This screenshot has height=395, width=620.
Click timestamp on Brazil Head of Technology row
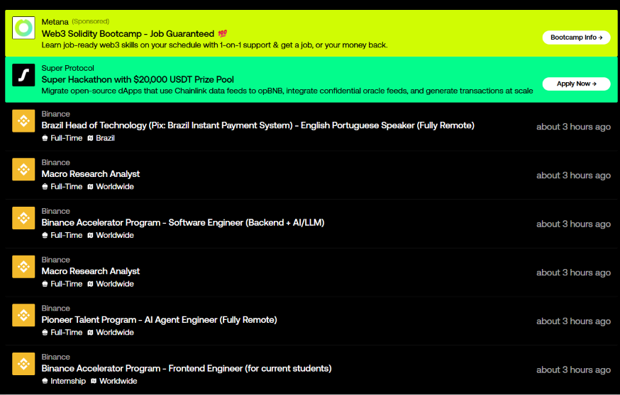tap(573, 127)
